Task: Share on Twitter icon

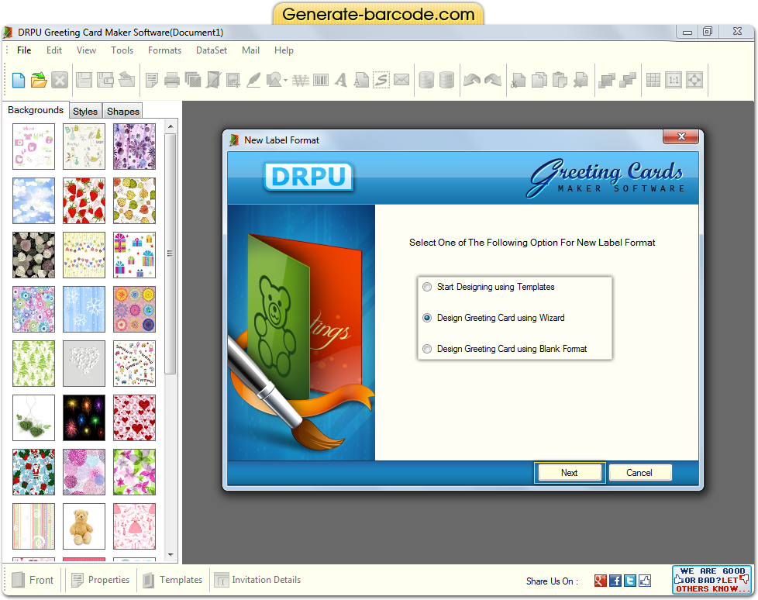Action: click(630, 581)
